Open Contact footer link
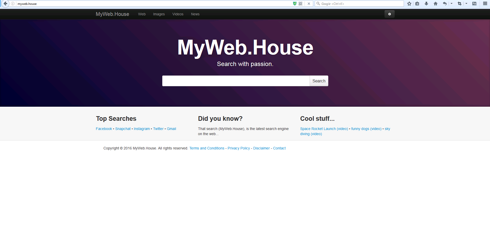The width and height of the screenshot is (490, 250). tap(279, 148)
